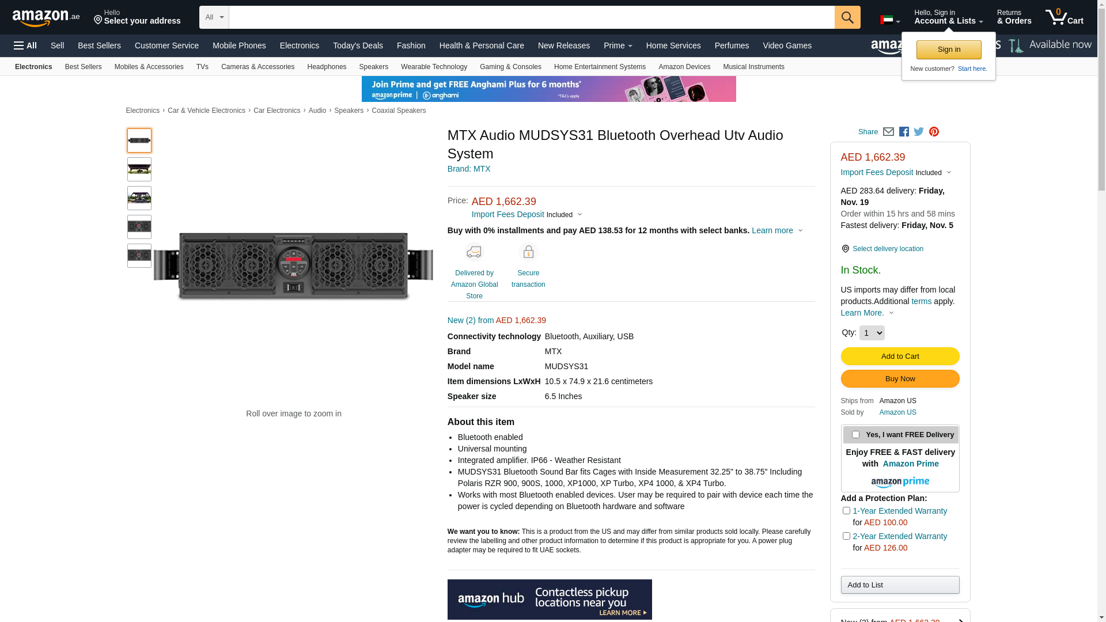The width and height of the screenshot is (1106, 622).
Task: Click the Add to Cart button
Action: [900, 356]
